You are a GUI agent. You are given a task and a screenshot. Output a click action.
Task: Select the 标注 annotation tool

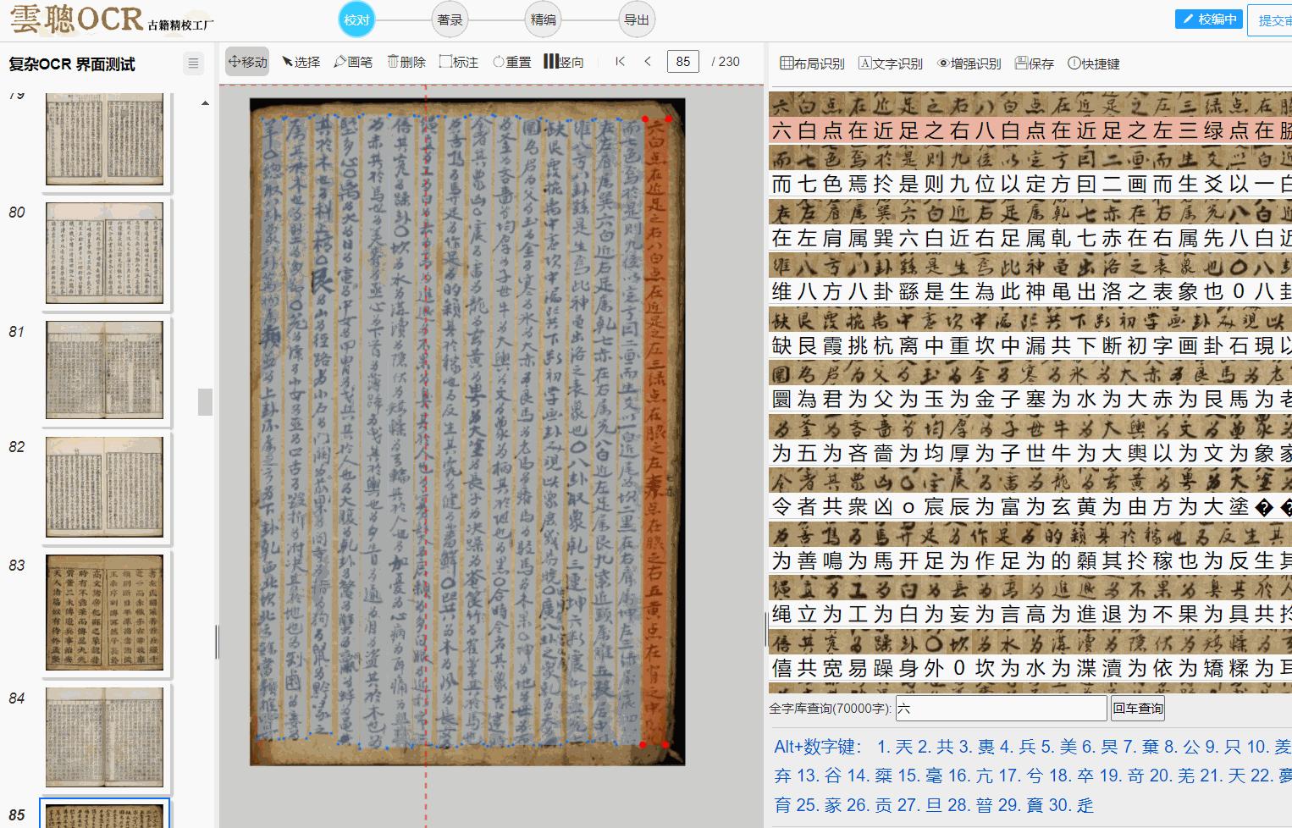(459, 62)
